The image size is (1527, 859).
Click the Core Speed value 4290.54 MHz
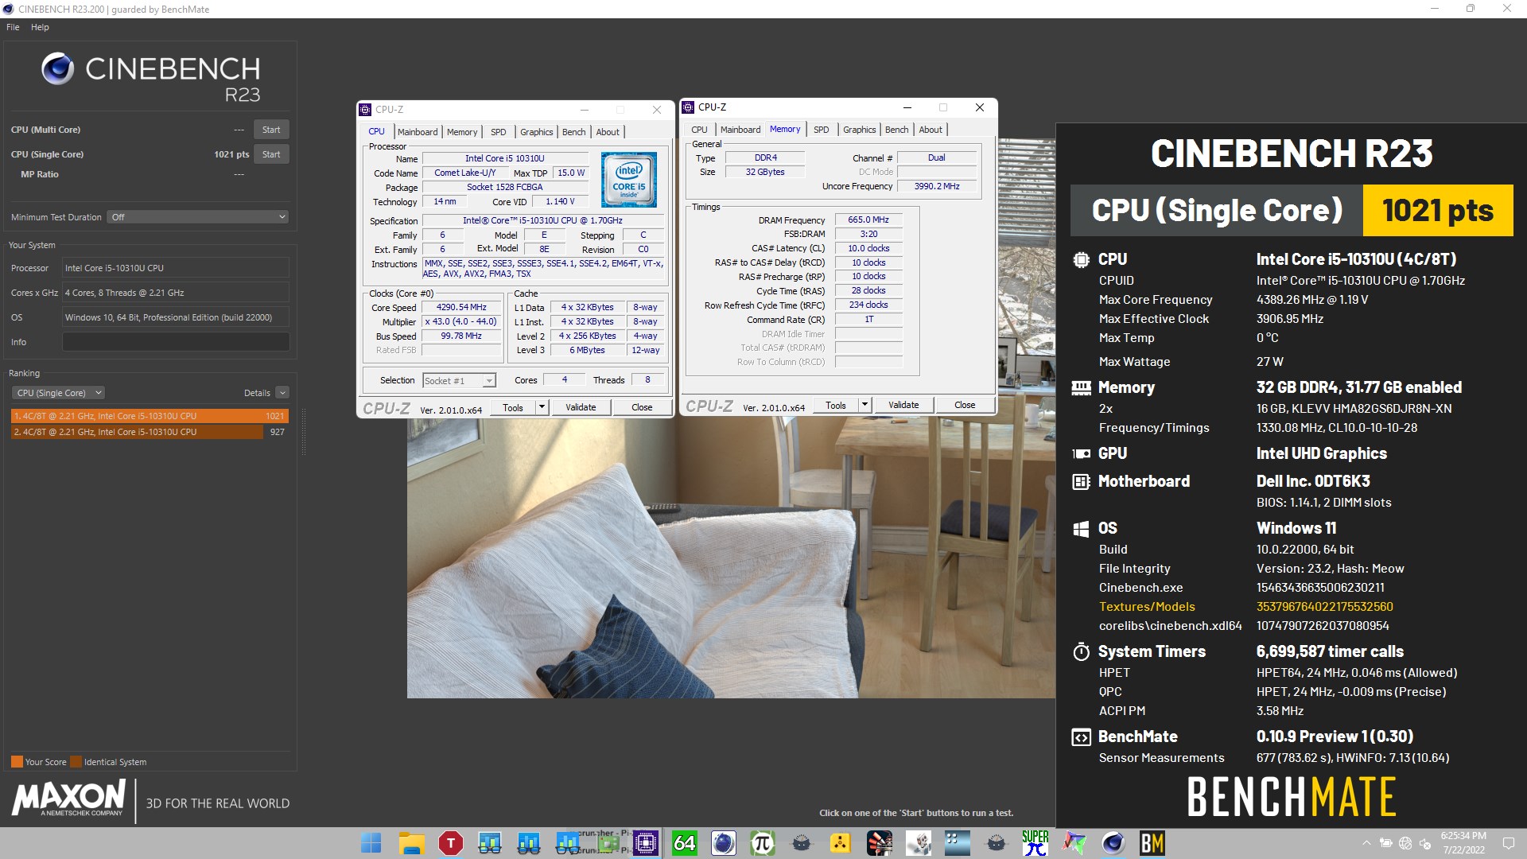pyautogui.click(x=461, y=308)
